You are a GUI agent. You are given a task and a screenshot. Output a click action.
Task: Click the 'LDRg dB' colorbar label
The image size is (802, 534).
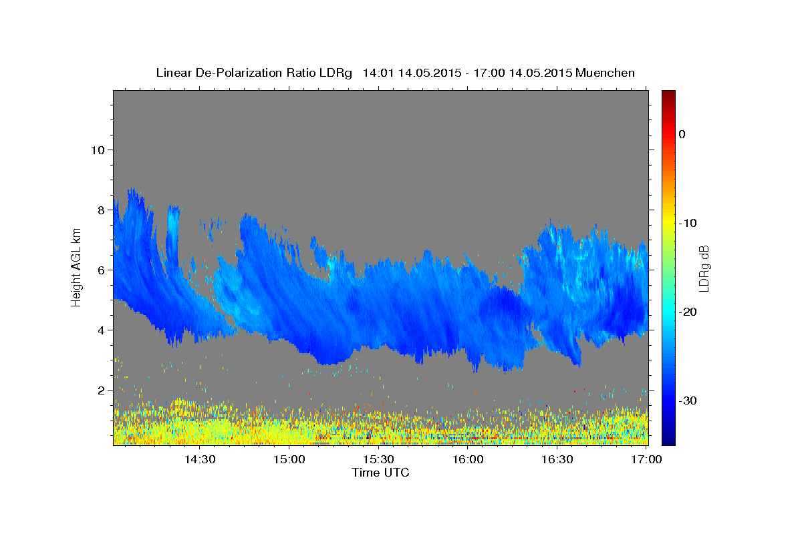click(x=704, y=268)
